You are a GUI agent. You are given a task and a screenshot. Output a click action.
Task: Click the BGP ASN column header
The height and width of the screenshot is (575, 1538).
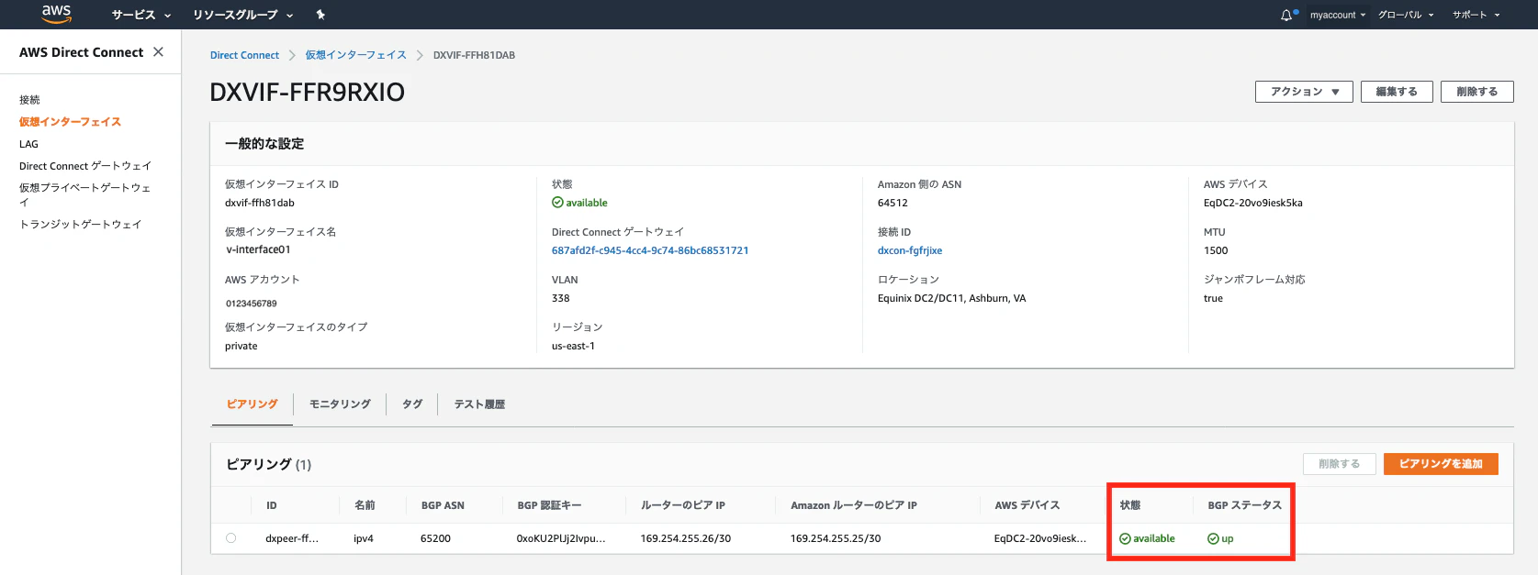coord(443,505)
